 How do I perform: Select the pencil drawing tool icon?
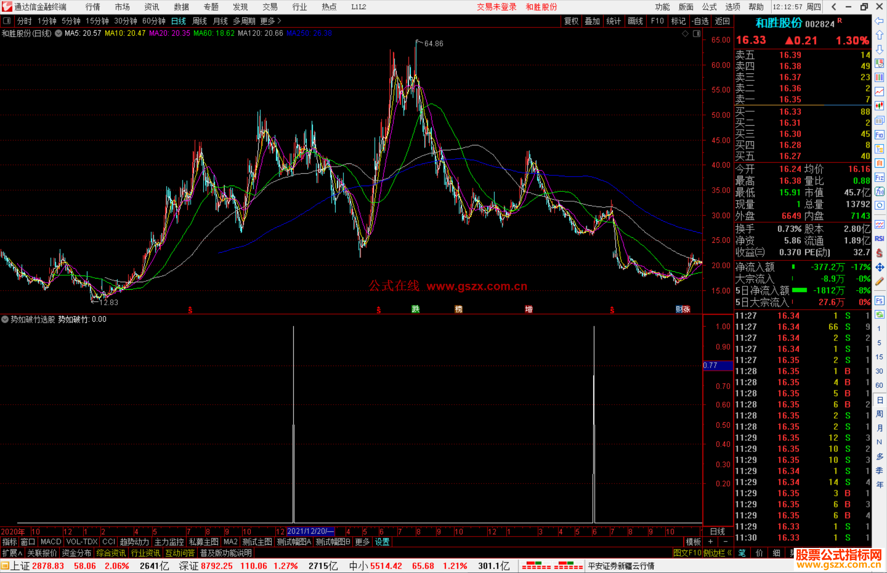[x=879, y=281]
